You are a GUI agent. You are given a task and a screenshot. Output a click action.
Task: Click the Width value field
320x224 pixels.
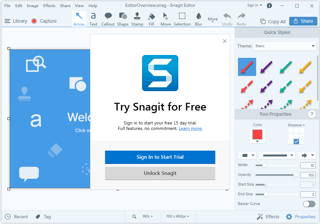pos(308,165)
